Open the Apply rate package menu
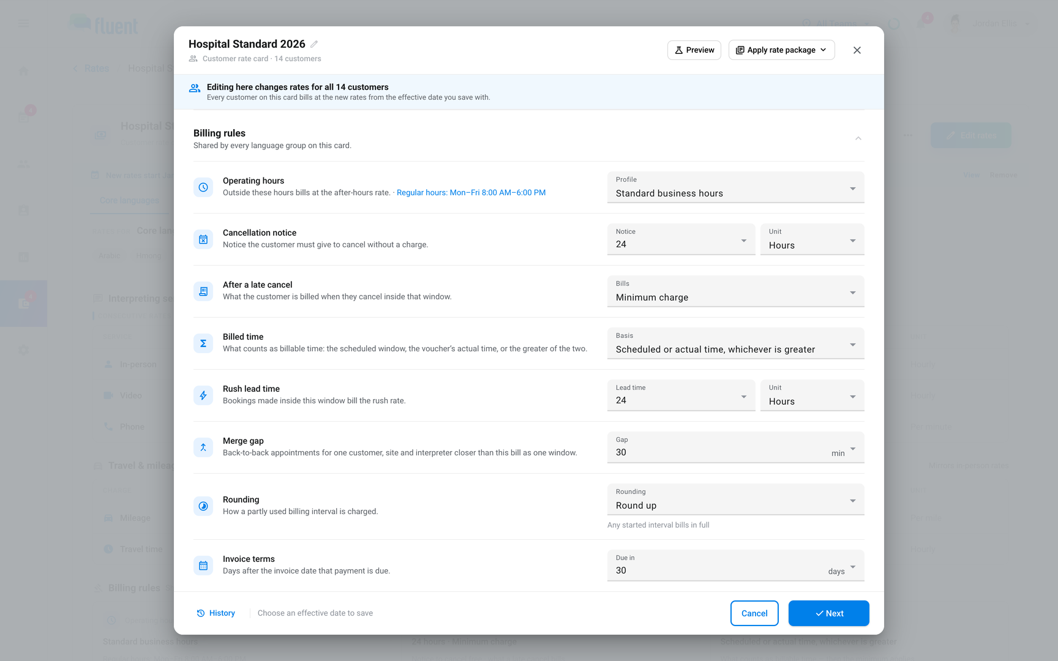 pyautogui.click(x=782, y=50)
